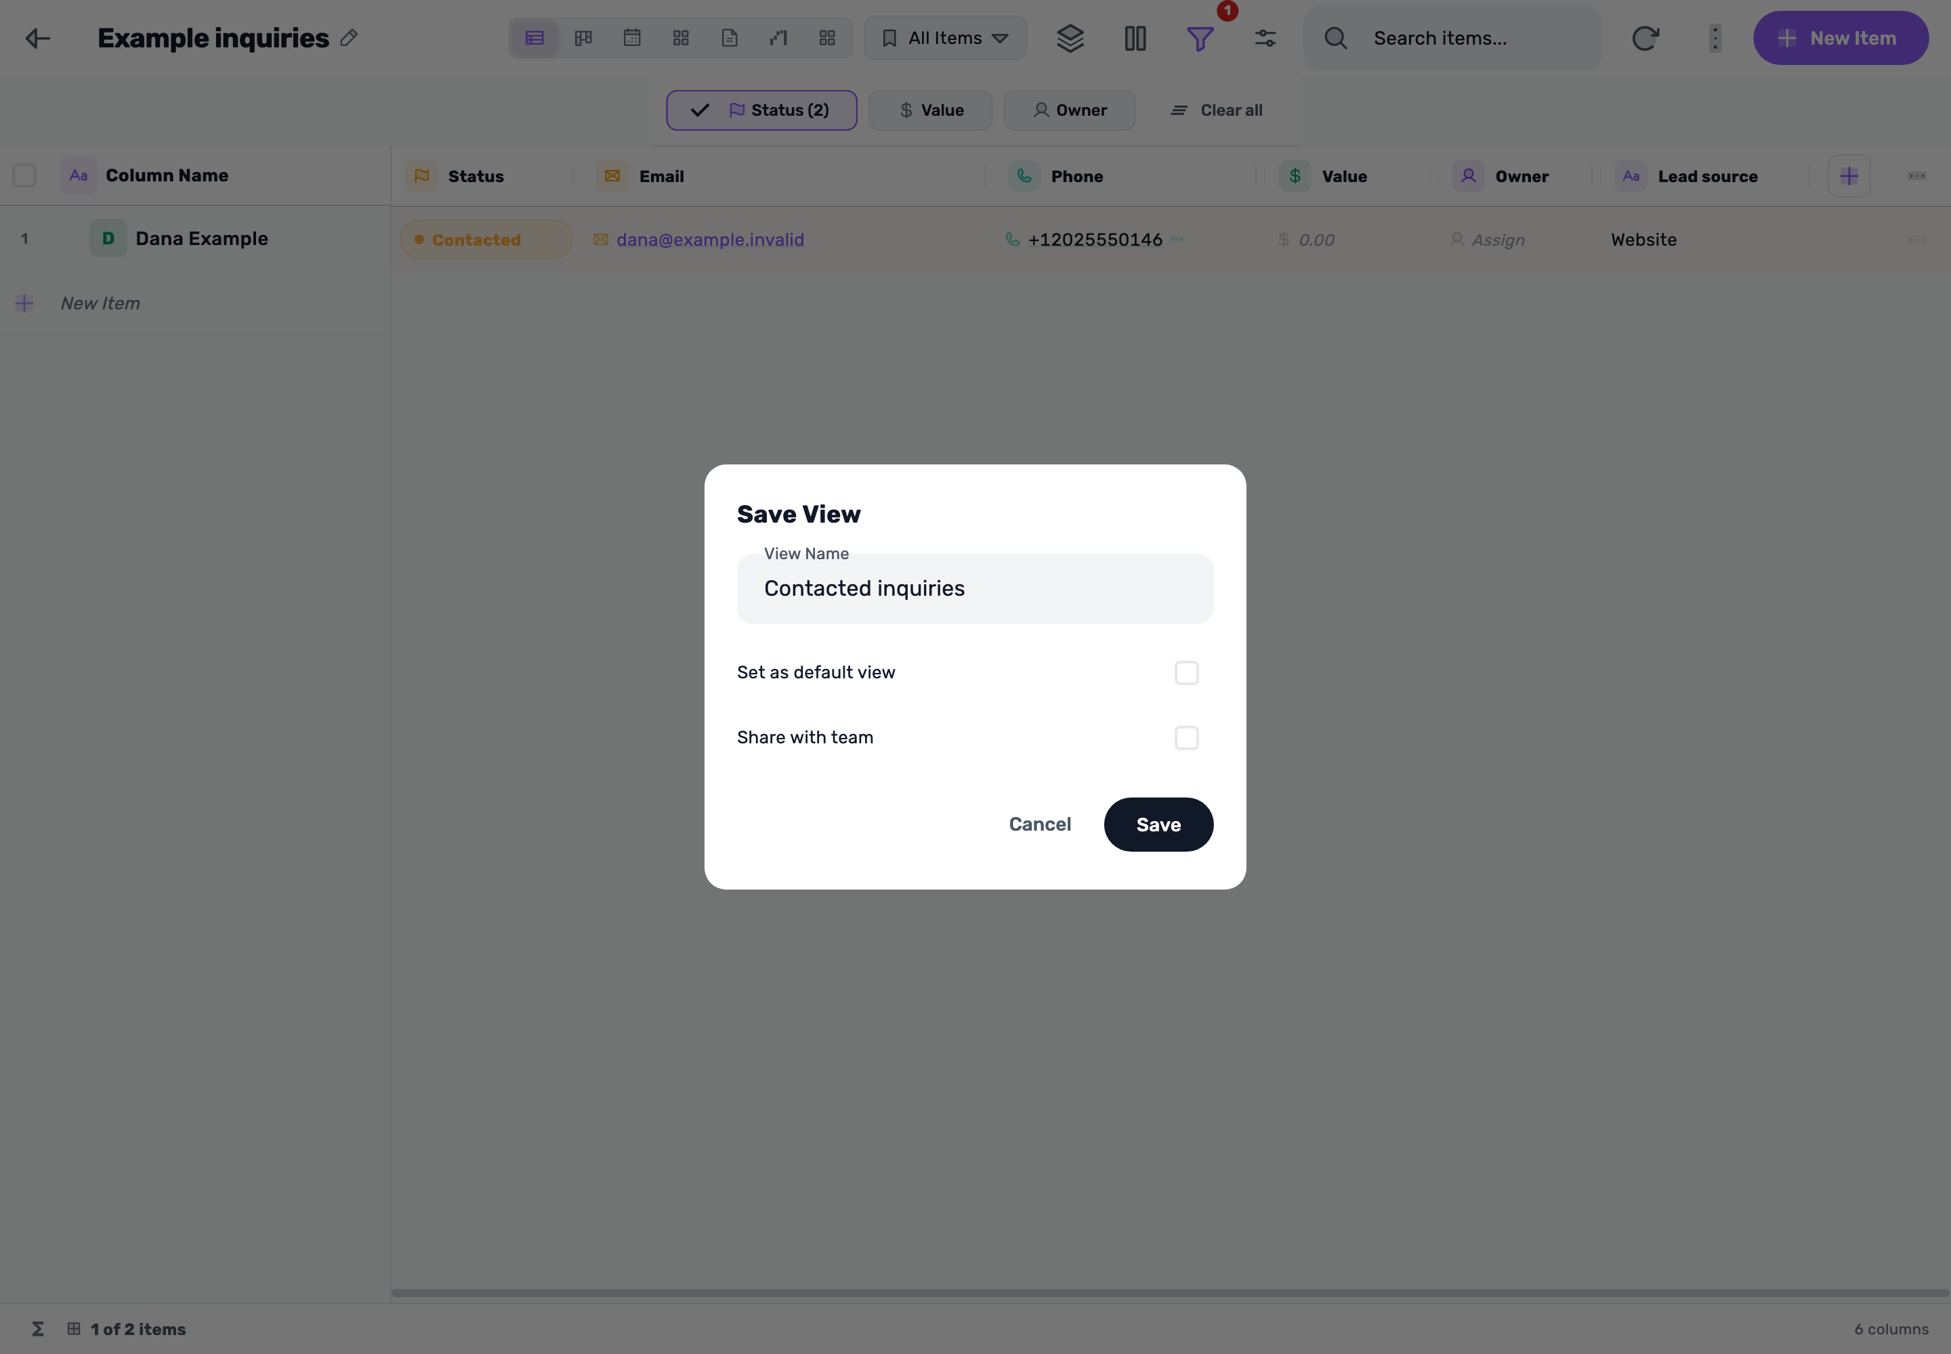Image resolution: width=1951 pixels, height=1354 pixels.
Task: Edit list name with pencil icon
Action: (x=349, y=38)
